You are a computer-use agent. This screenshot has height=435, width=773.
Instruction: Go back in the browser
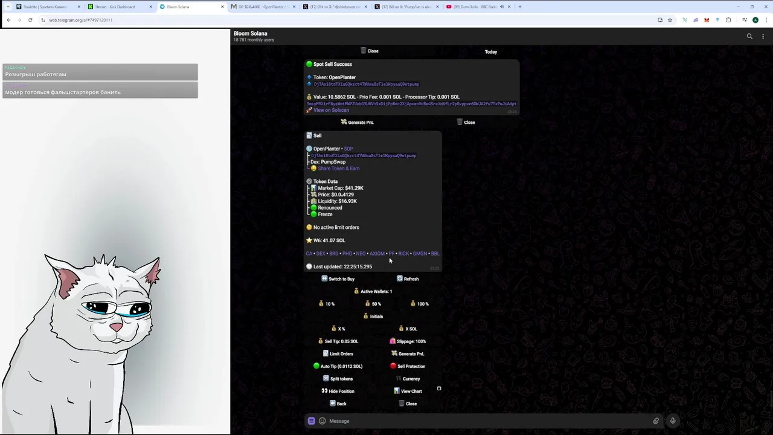(x=8, y=20)
